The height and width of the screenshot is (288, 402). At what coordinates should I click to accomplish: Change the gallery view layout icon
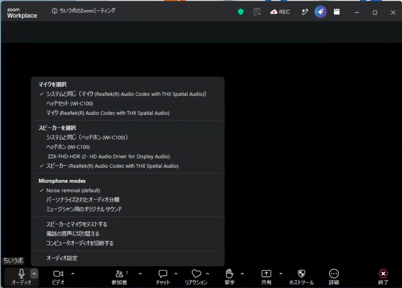(x=336, y=12)
